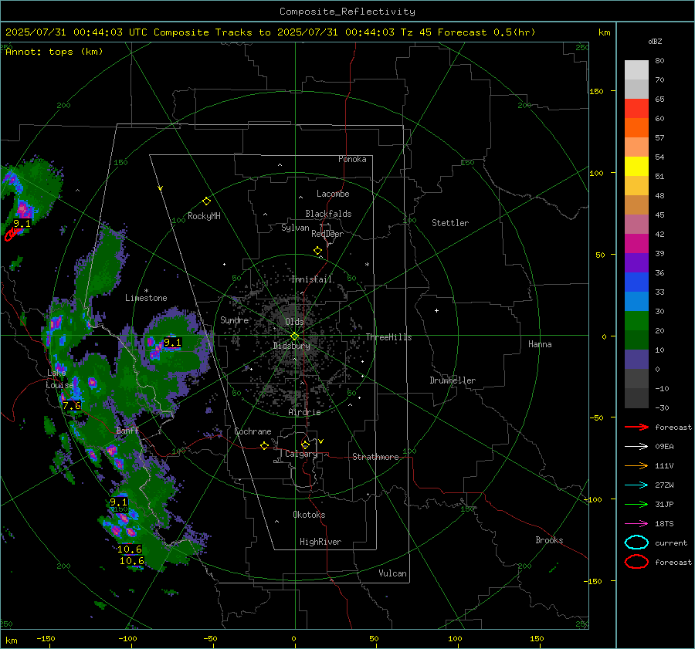Click the Ponoka town label

(x=352, y=160)
